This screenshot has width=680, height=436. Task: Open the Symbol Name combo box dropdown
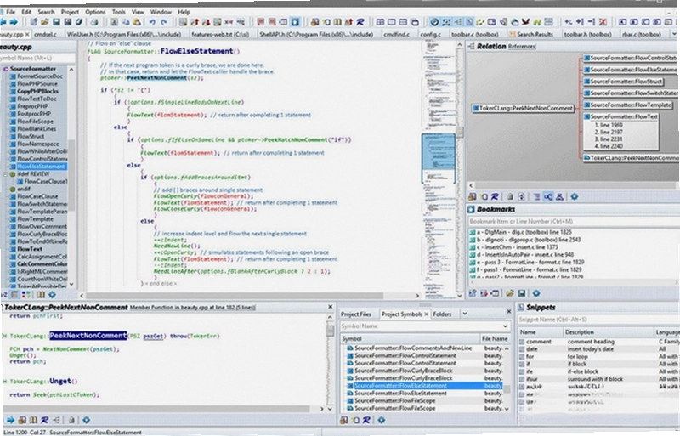505,326
